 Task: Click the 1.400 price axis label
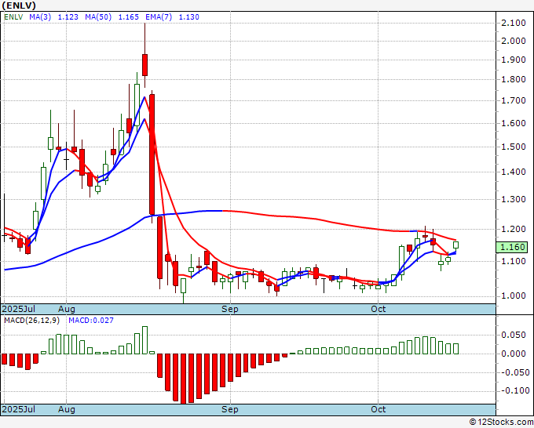tap(514, 172)
